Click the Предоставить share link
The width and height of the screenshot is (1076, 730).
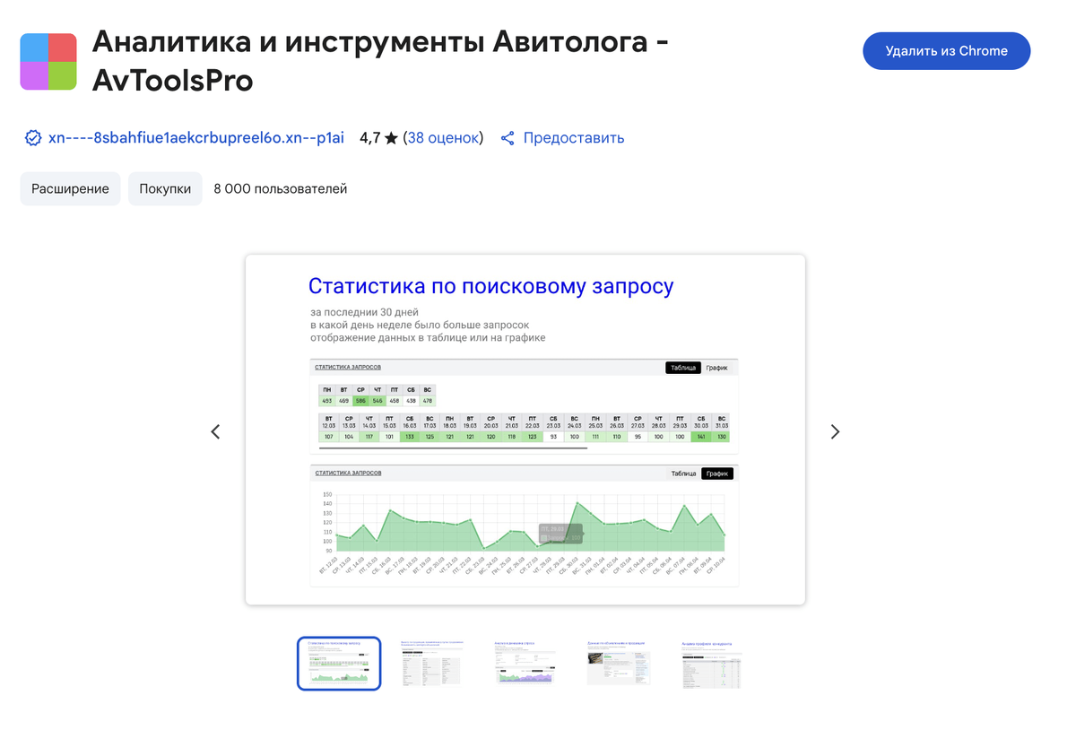click(574, 138)
